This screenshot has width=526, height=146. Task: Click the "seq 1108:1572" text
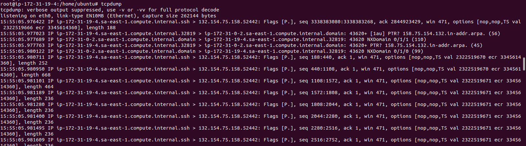(318, 81)
